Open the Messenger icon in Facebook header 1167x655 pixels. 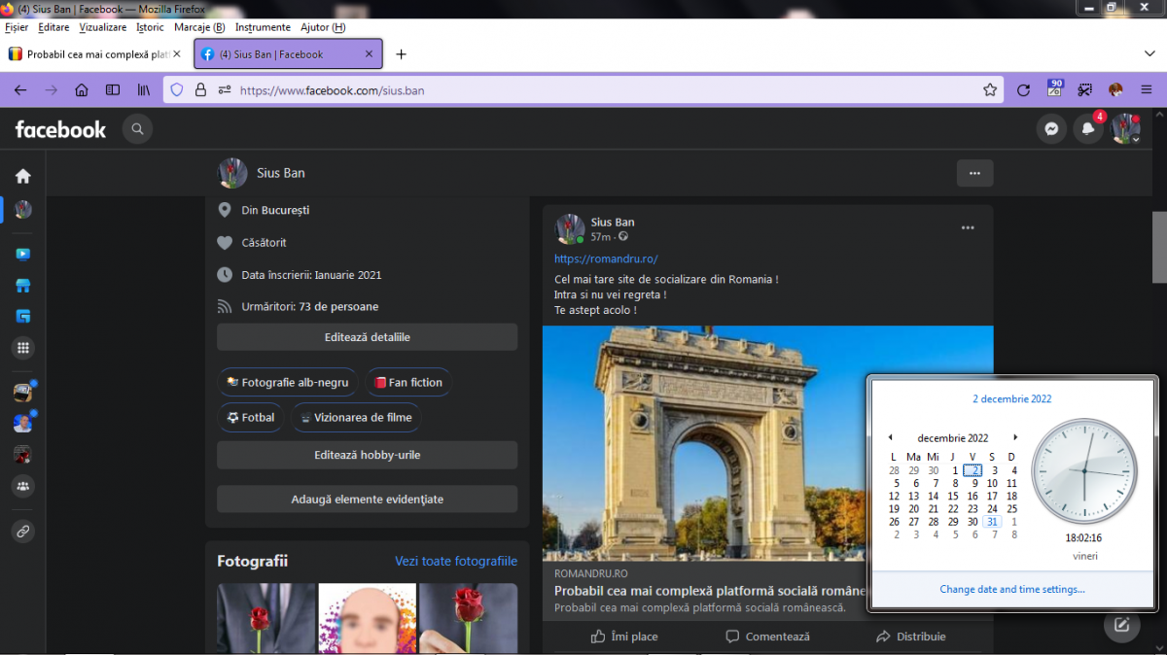point(1051,128)
